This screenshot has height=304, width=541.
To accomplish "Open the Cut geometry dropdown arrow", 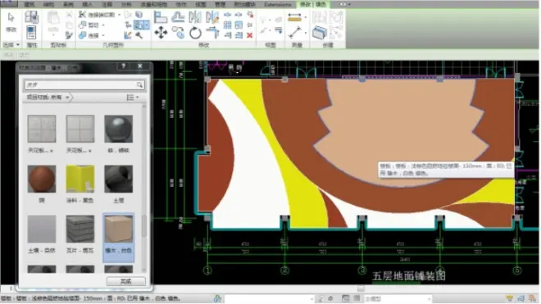I will (103, 25).
